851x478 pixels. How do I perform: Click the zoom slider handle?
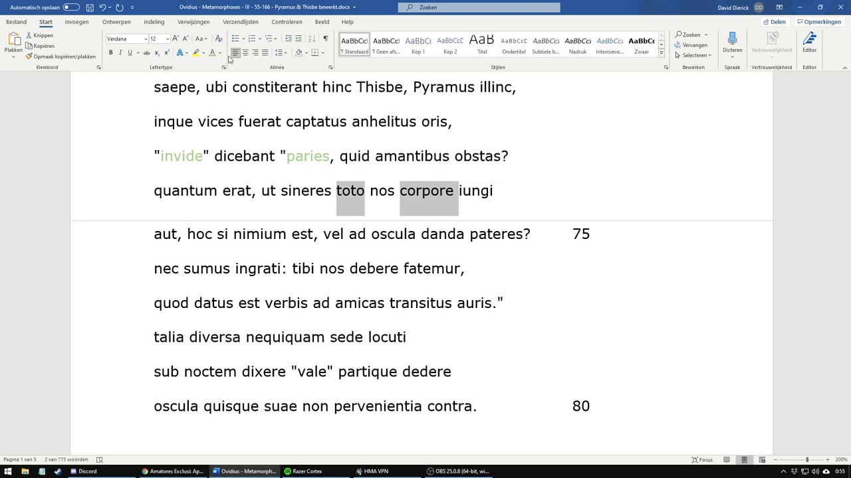807,459
